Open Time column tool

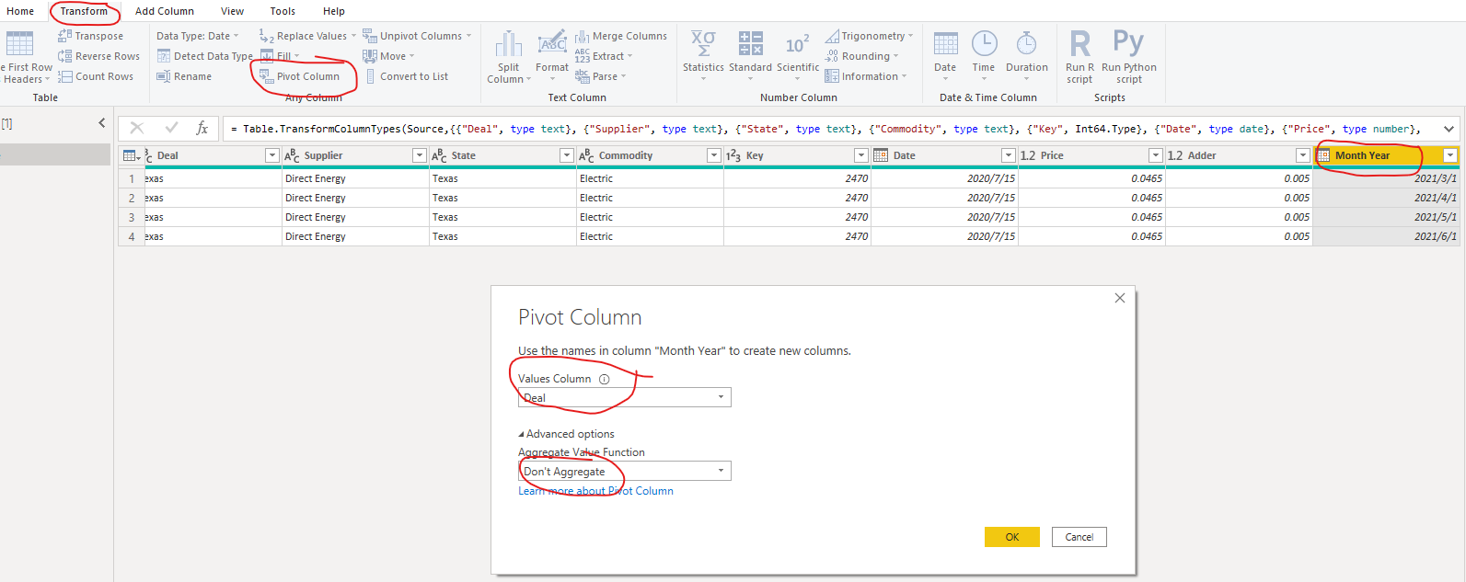tap(984, 55)
